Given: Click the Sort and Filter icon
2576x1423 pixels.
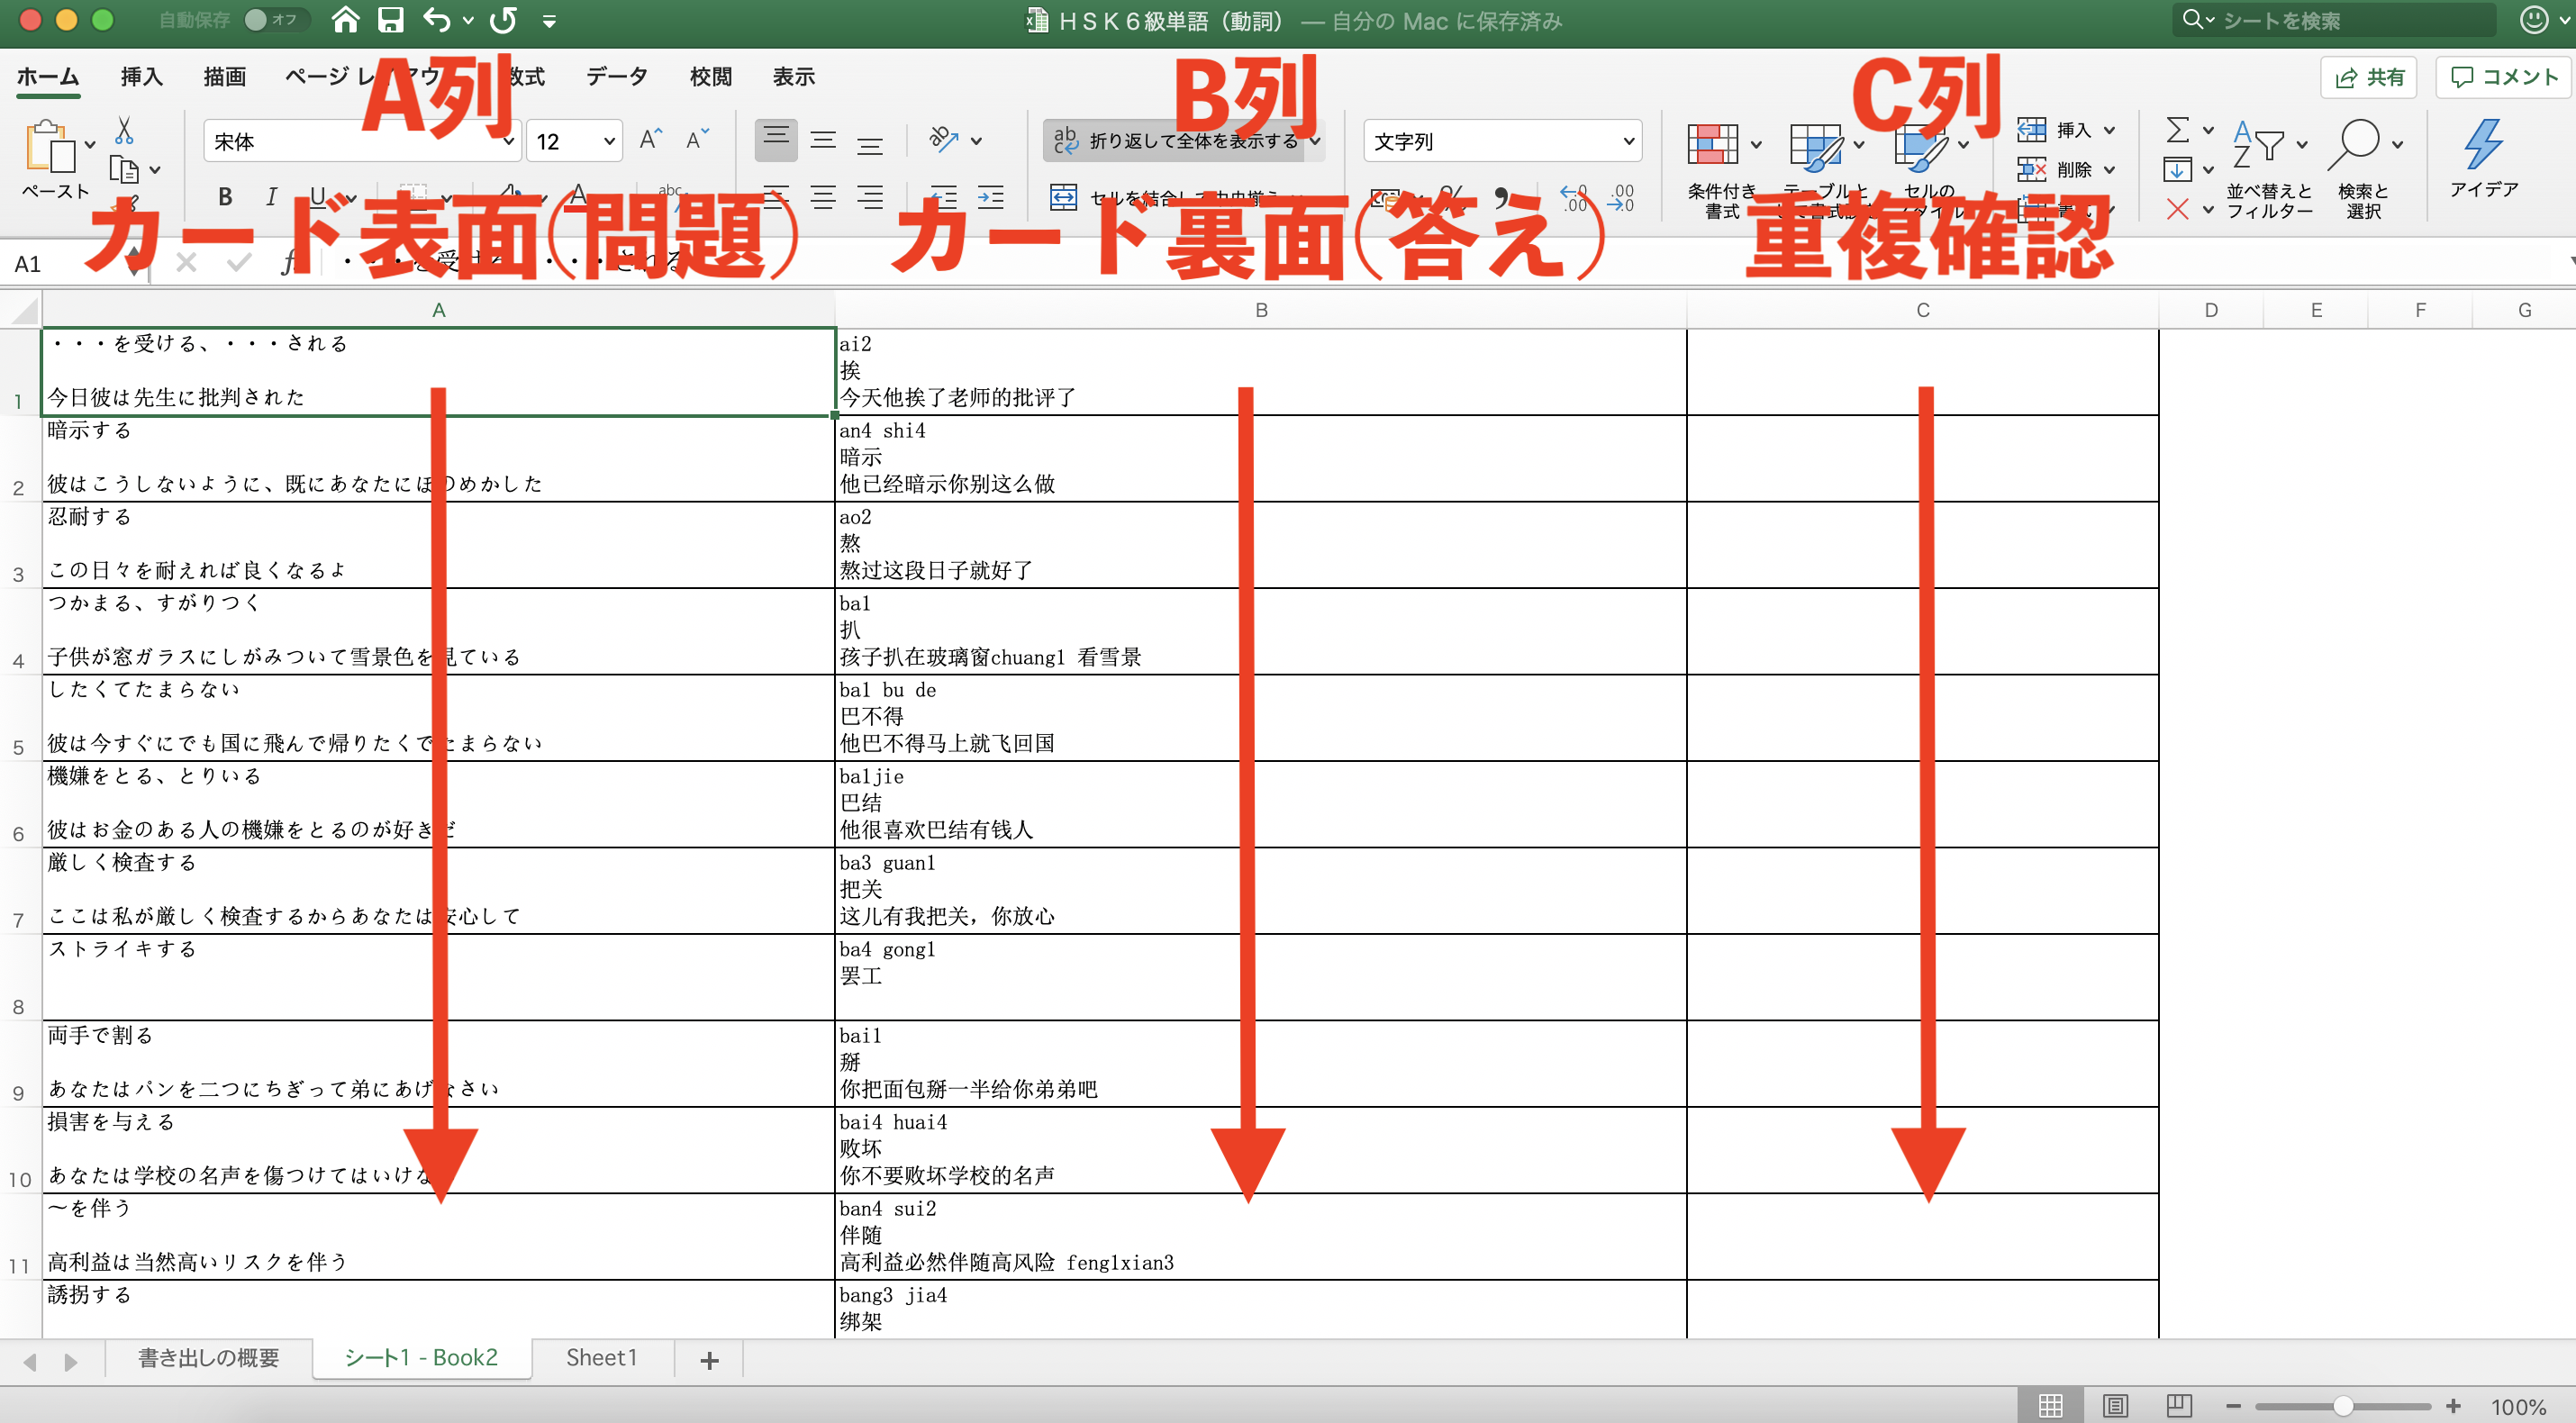Looking at the screenshot, I should click(2260, 145).
